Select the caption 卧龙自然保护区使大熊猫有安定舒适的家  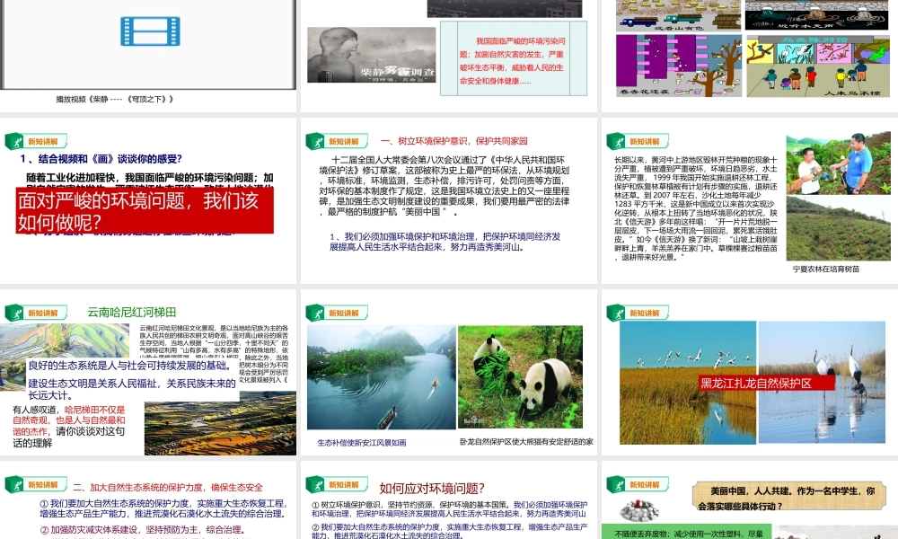point(526,442)
